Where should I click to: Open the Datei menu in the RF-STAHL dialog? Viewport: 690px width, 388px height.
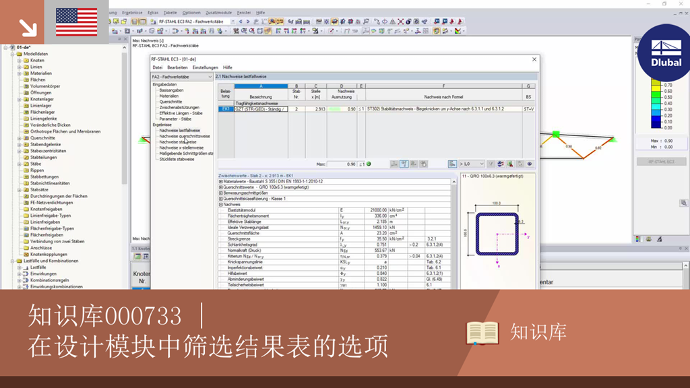(x=158, y=68)
